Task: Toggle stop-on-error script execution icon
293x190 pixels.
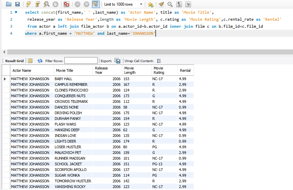Action: [x=66, y=4]
